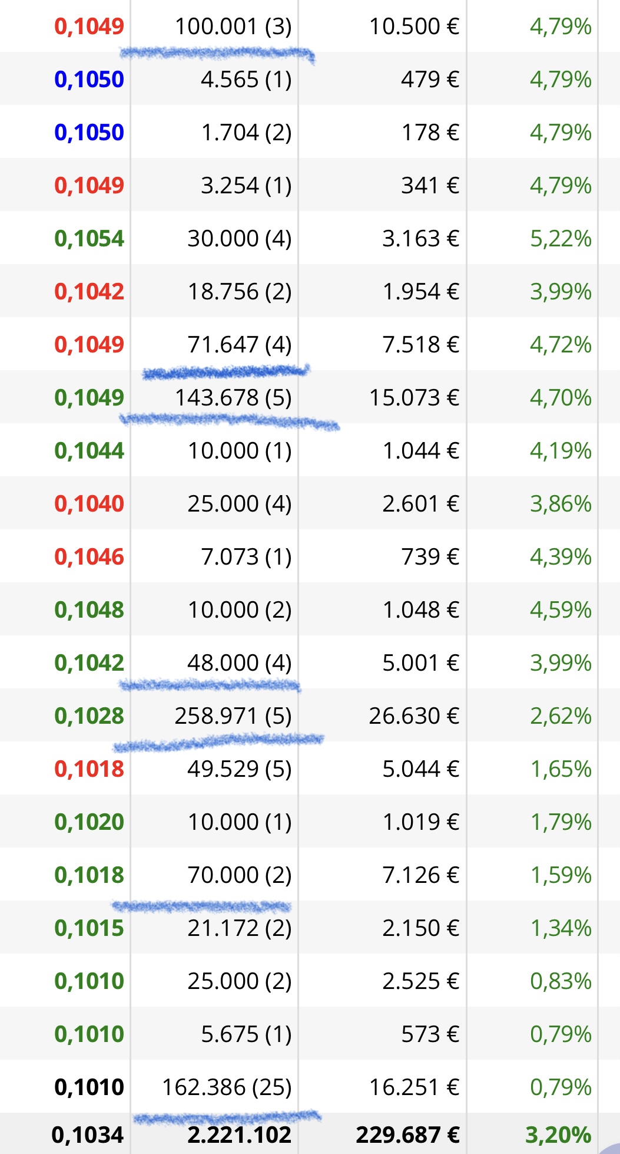Viewport: 620px width, 1154px height.
Task: Click the 7.126 € amount
Action: 420,875
